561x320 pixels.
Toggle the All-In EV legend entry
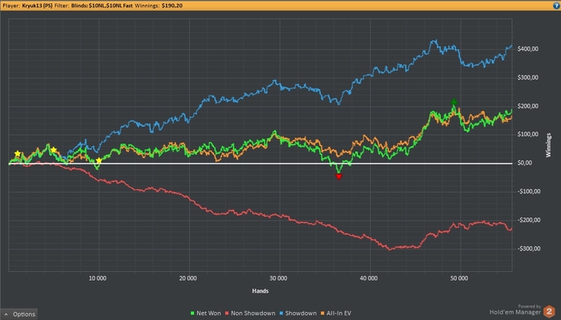pyautogui.click(x=336, y=314)
